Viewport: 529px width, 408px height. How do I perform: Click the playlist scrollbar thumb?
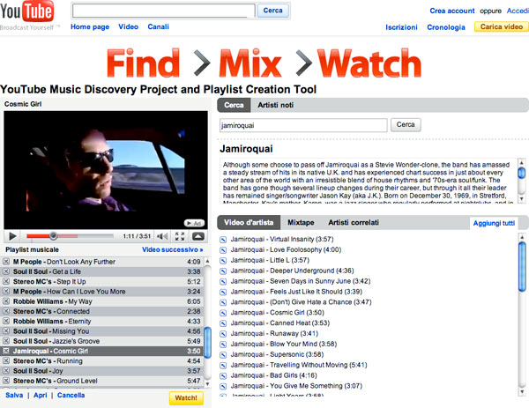[x=208, y=343]
